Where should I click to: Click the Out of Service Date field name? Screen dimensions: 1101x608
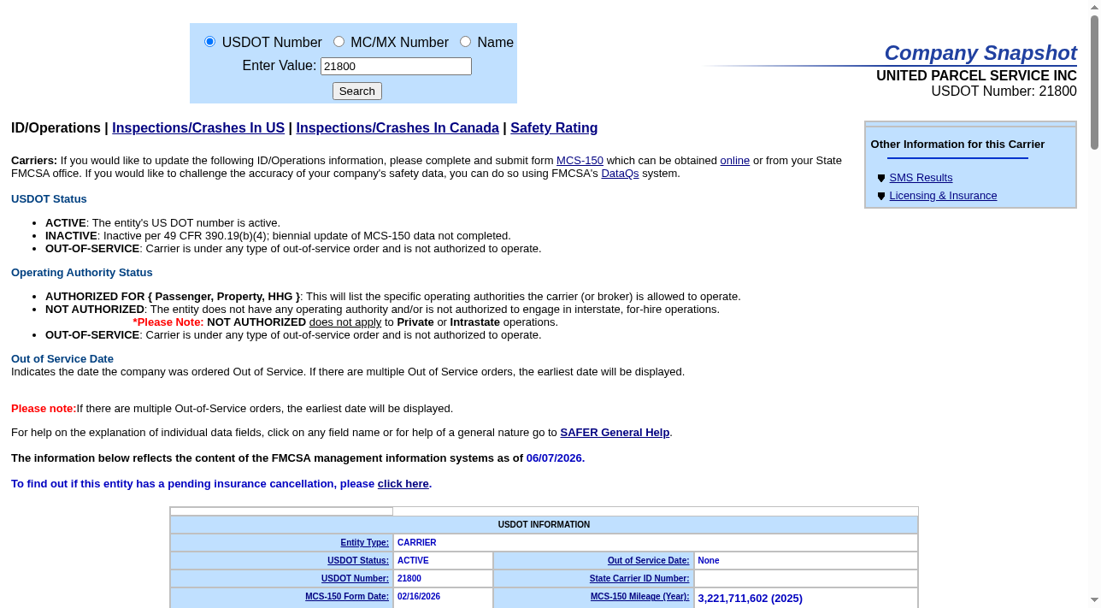coord(648,560)
